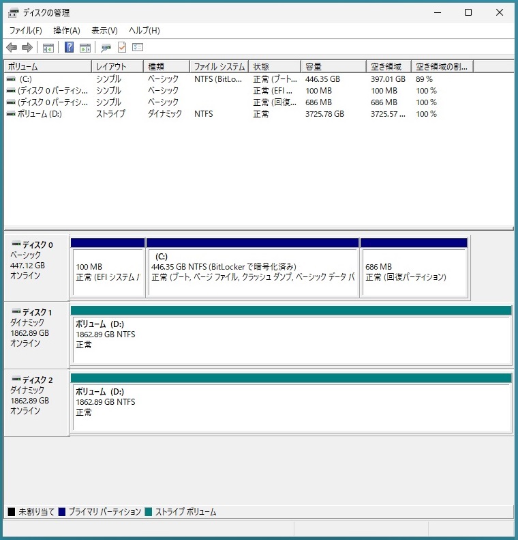The image size is (518, 540).
Task: Open the ファイル(F) menu
Action: (25, 31)
